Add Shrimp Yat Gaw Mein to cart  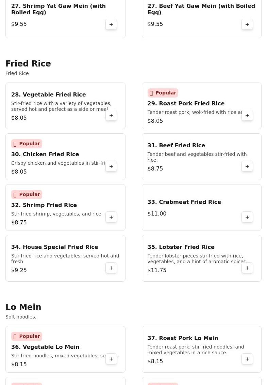(111, 25)
